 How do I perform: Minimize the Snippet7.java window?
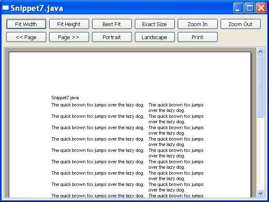[x=238, y=8]
